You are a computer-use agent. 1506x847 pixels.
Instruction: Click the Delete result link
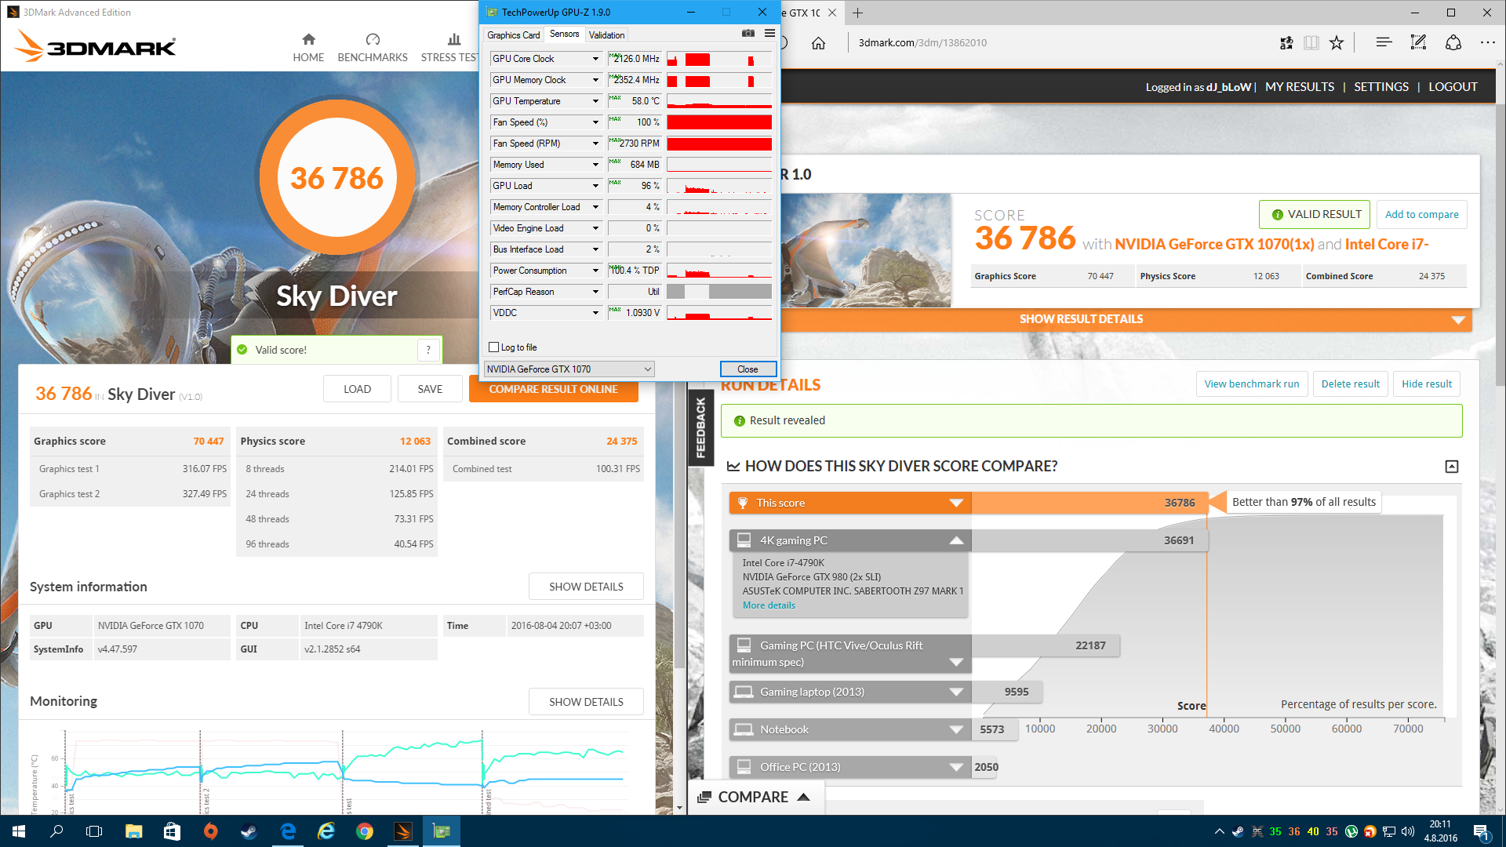pos(1350,384)
